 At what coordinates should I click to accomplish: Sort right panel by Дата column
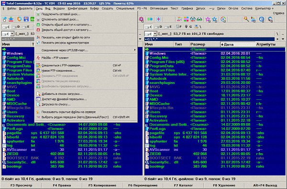238,44
